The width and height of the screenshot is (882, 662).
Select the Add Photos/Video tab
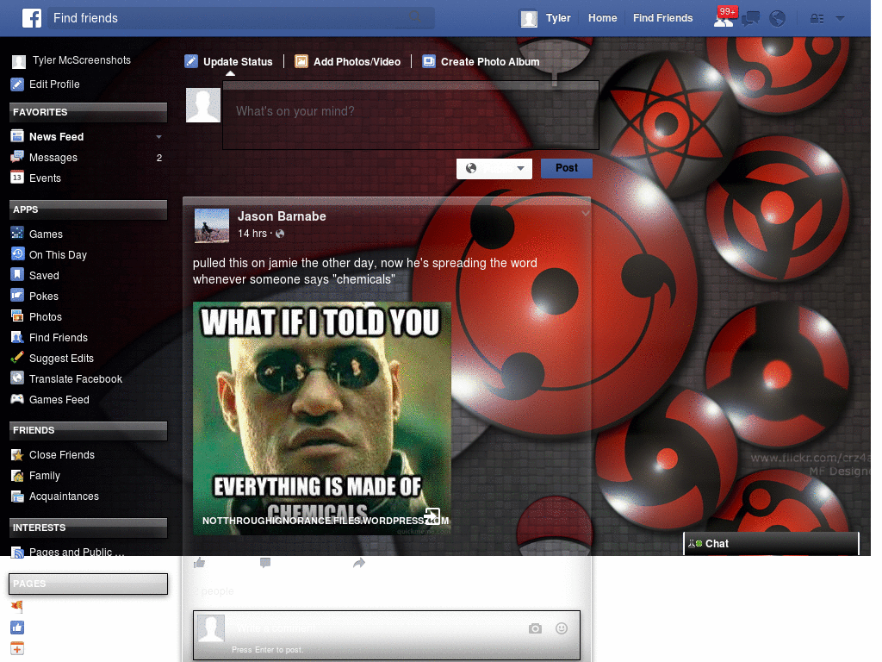click(348, 61)
